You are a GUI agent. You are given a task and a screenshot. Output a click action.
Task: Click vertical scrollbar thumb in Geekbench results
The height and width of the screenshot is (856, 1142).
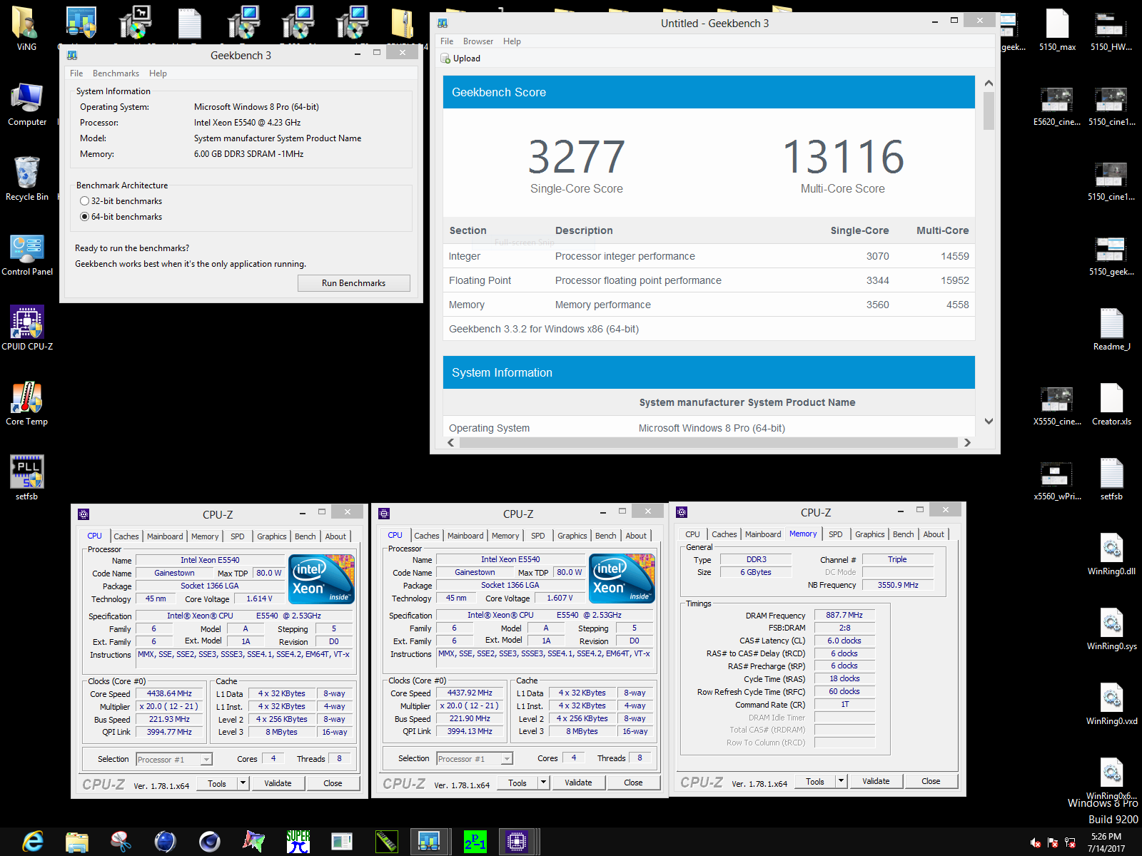(989, 111)
